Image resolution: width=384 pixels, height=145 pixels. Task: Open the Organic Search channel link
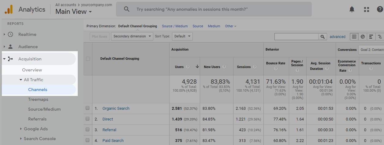pyautogui.click(x=116, y=108)
